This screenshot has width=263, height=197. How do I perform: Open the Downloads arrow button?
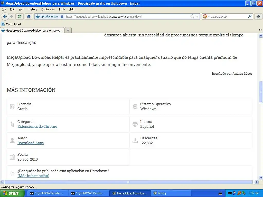point(258,16)
